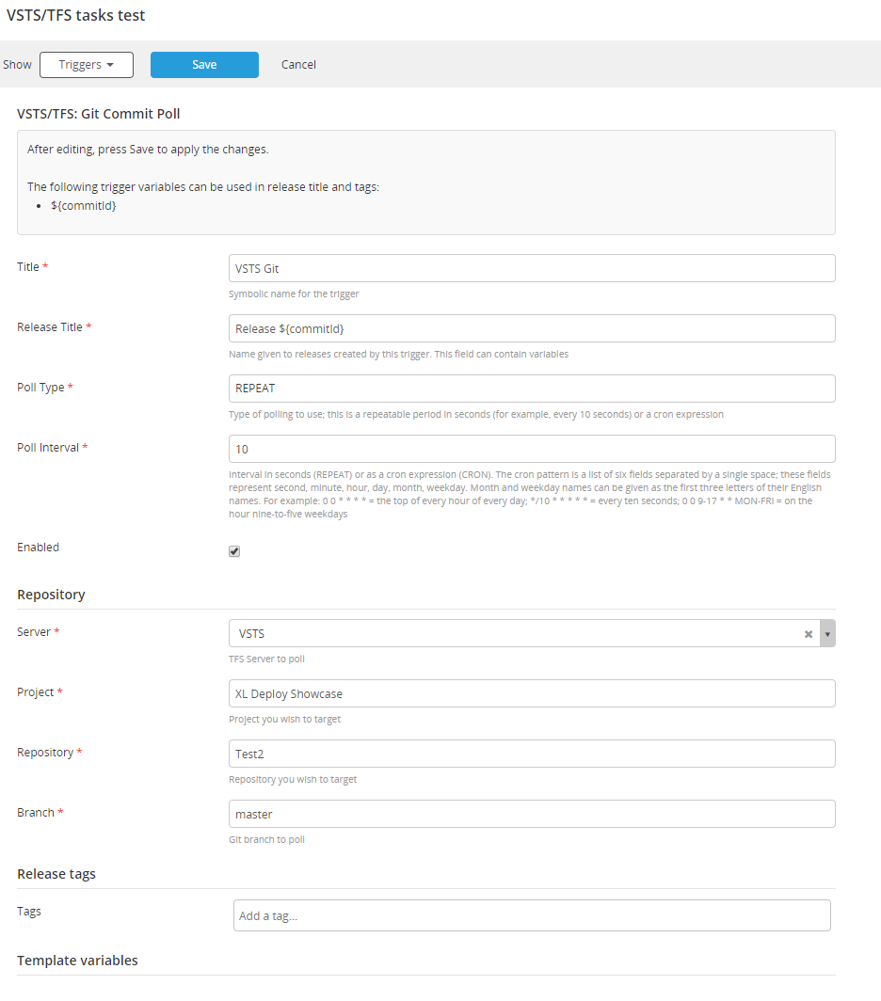Click the Project input field

pos(532,693)
